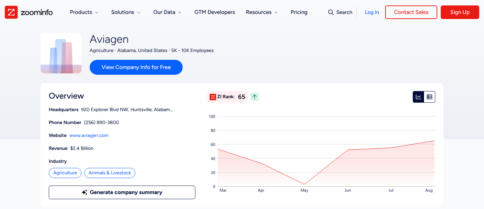Open GTM Developers menu item
The width and height of the screenshot is (484, 209).
click(215, 12)
